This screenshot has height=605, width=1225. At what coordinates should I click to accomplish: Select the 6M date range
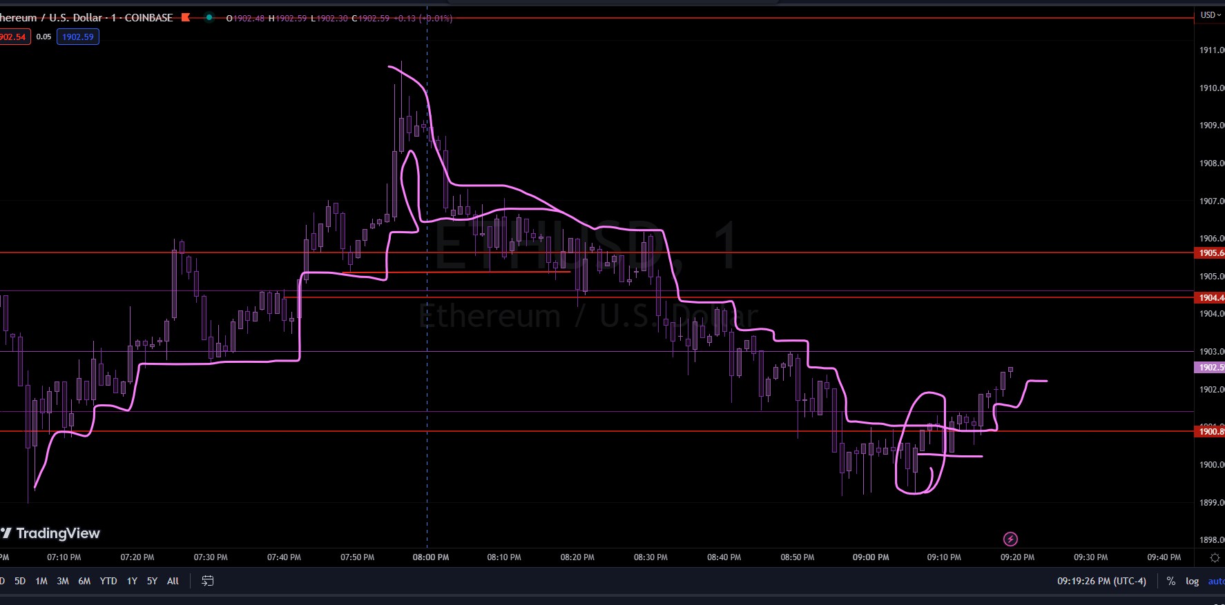pyautogui.click(x=84, y=581)
